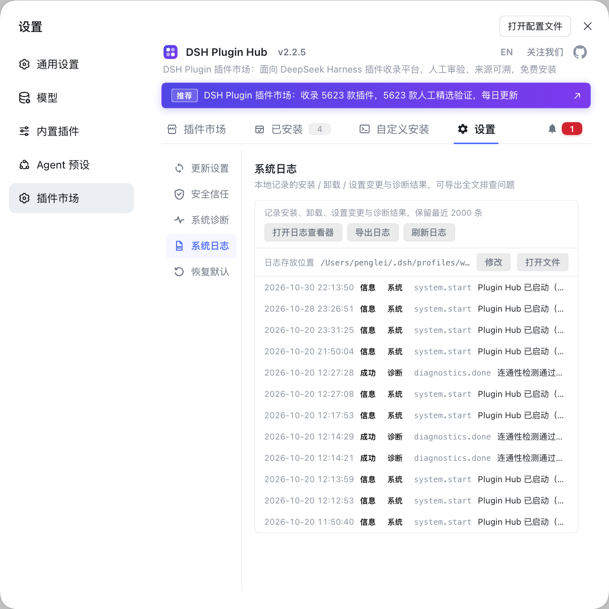Select 插件市场 in the left sidebar

72,198
